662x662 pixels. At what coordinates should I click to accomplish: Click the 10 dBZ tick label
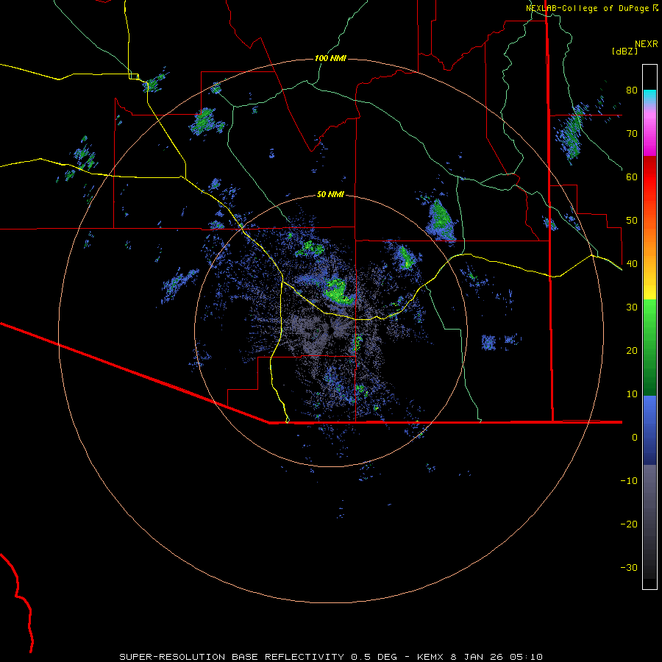(x=632, y=394)
